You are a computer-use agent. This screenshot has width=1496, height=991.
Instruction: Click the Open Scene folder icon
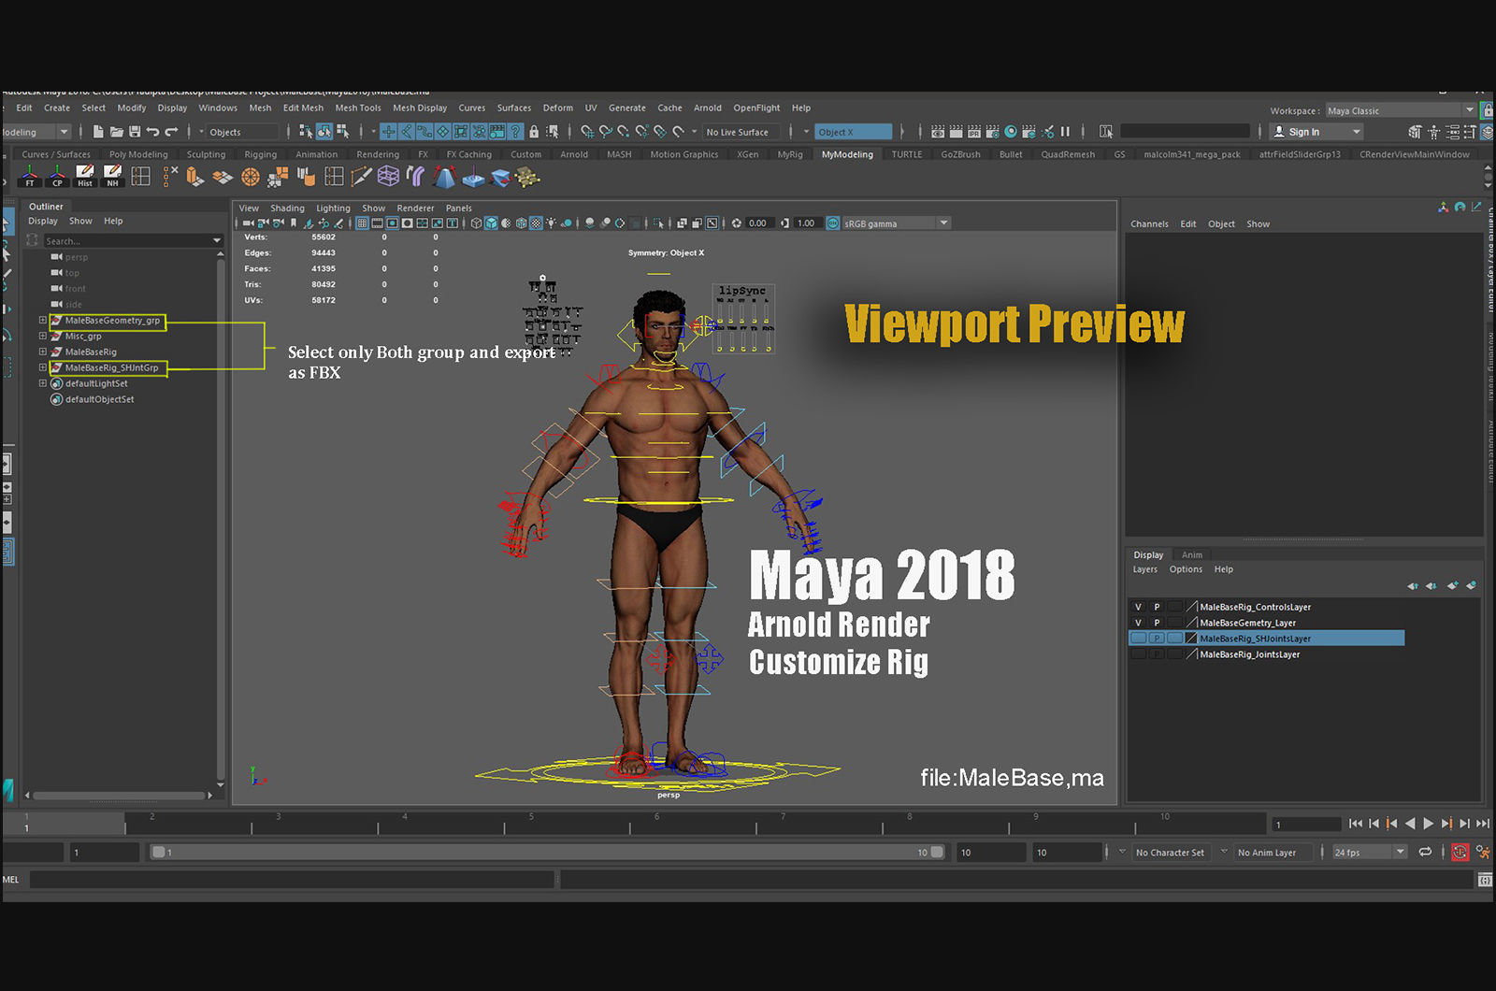[x=116, y=132]
